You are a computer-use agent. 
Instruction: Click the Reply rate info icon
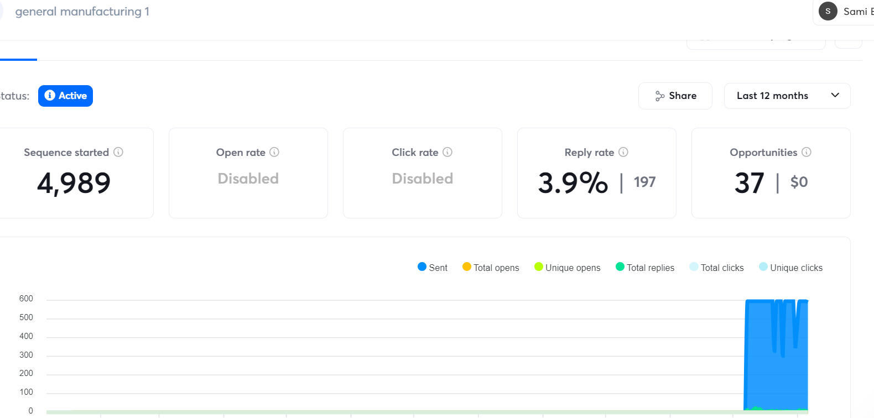click(623, 152)
